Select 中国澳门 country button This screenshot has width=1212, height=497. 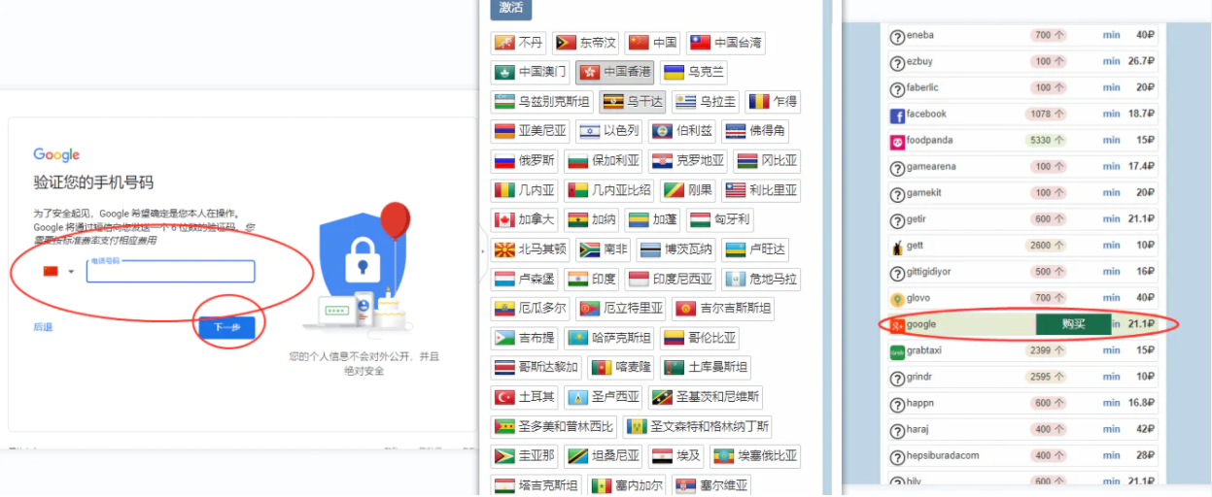(531, 72)
